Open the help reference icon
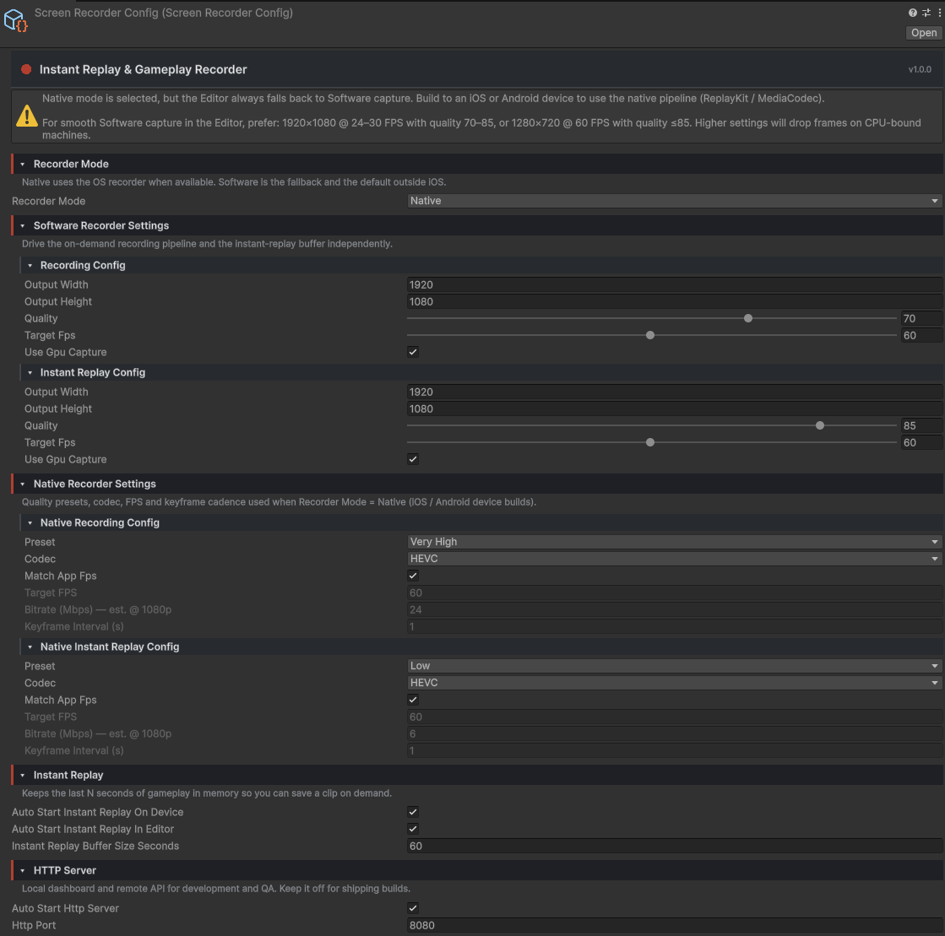945x936 pixels. [x=912, y=13]
